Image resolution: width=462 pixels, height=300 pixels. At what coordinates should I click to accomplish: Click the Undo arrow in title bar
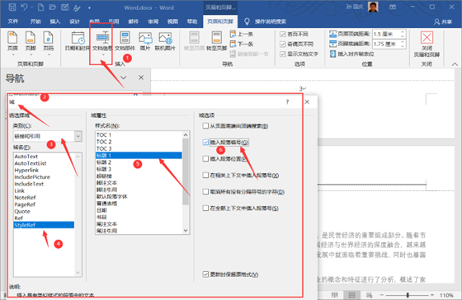point(25,7)
